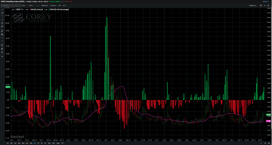Select the 5Y time range

[45, 143]
